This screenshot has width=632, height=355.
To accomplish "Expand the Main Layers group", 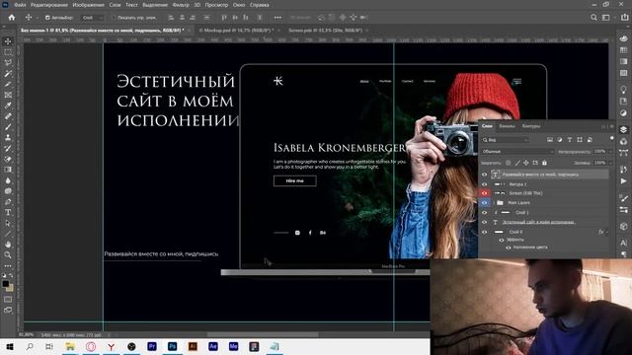I will (494, 203).
